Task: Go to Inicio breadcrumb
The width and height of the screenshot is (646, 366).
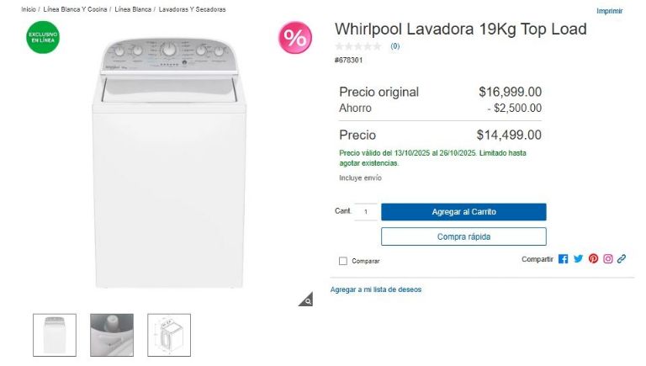Action: [x=29, y=9]
